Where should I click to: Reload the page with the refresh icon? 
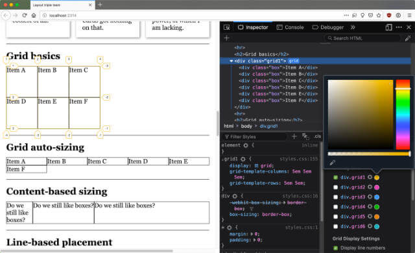tap(25, 16)
